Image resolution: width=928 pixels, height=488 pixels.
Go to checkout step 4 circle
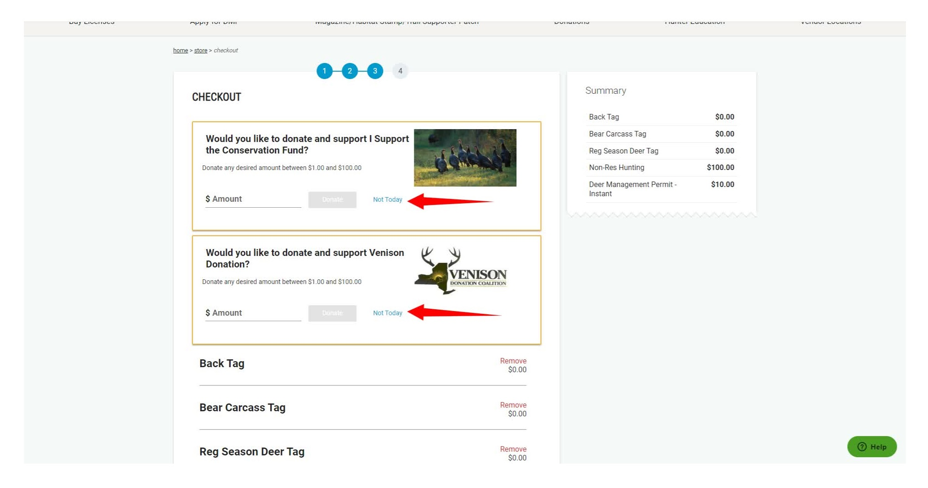pyautogui.click(x=400, y=71)
